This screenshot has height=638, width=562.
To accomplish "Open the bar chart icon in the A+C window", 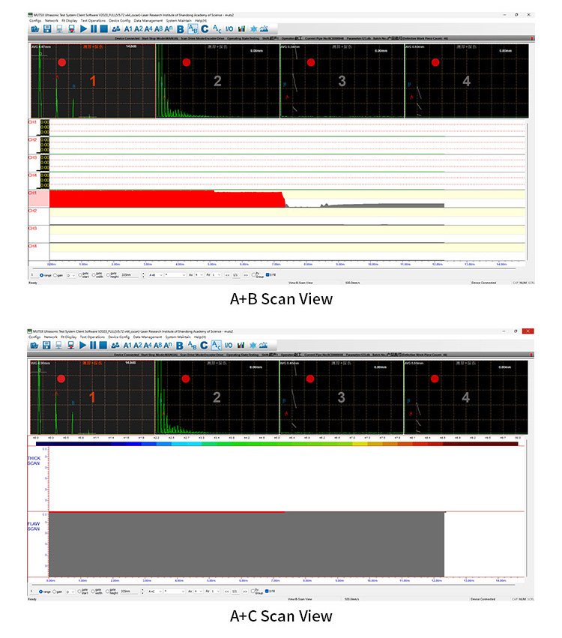I will pos(241,344).
